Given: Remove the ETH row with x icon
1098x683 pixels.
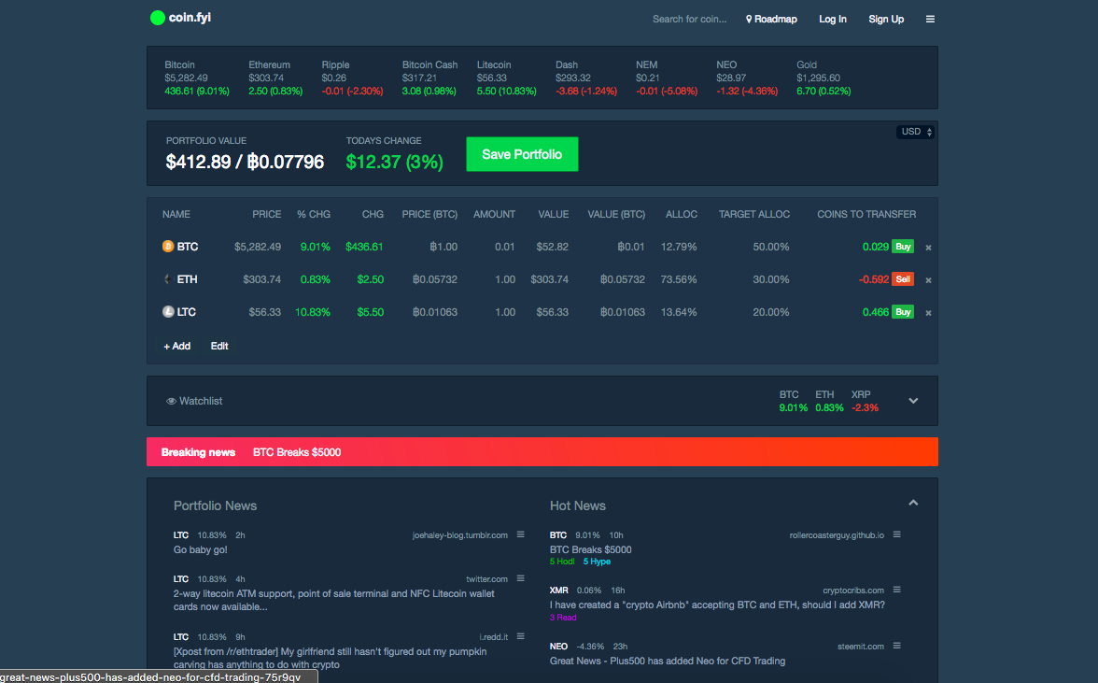Looking at the screenshot, I should point(928,280).
